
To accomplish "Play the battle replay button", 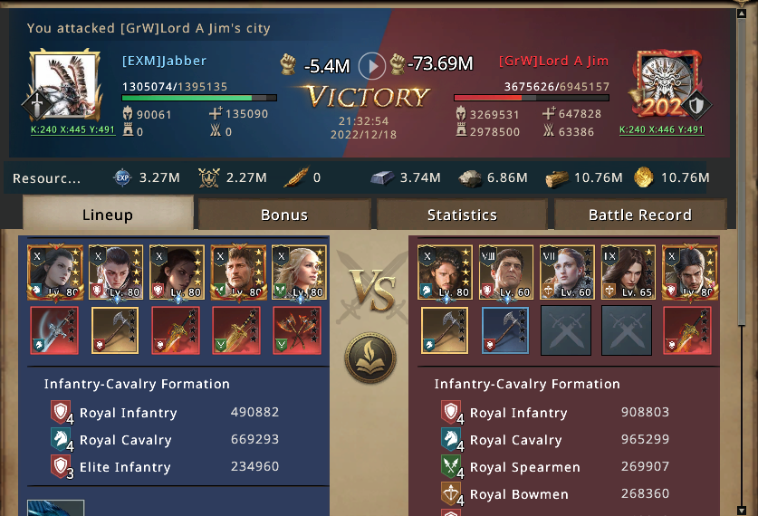I will [x=371, y=66].
